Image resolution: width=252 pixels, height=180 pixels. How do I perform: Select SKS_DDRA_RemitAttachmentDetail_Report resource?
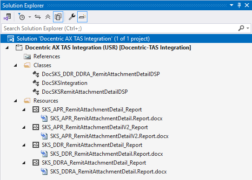pos(94,163)
